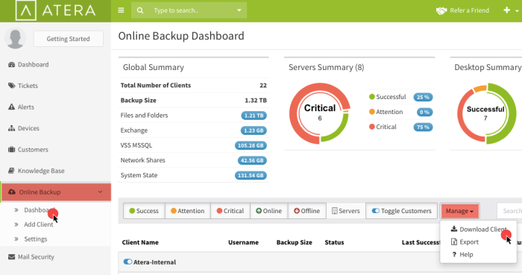Click the user avatar picture
The image size is (522, 275).
tap(15, 38)
